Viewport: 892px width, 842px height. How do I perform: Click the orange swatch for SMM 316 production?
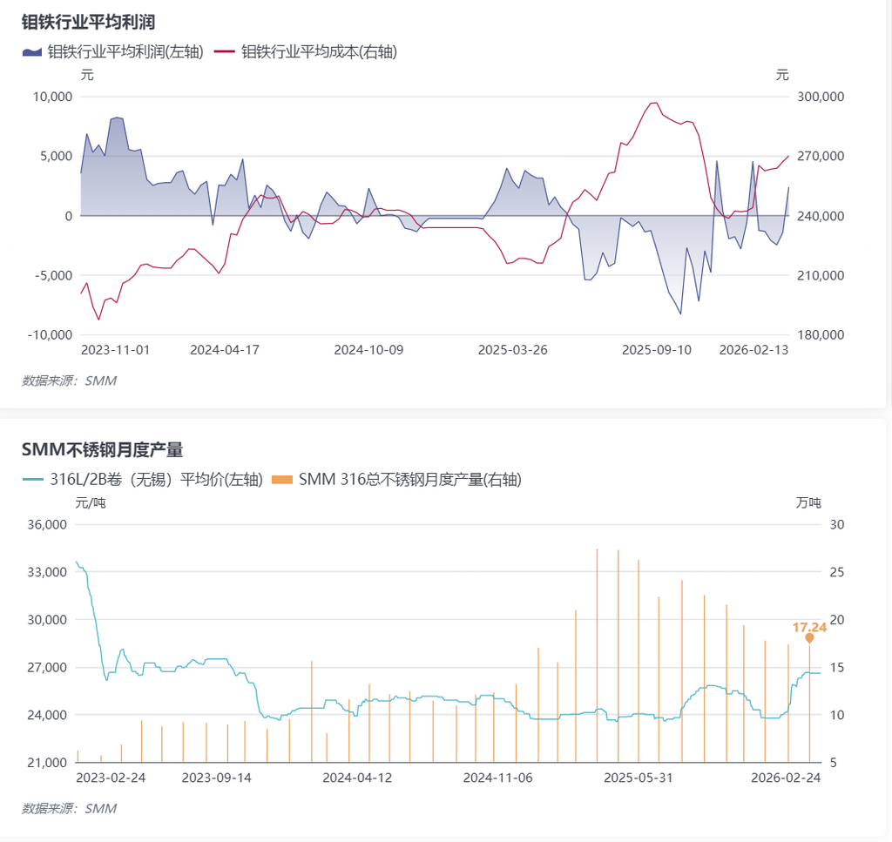282,479
